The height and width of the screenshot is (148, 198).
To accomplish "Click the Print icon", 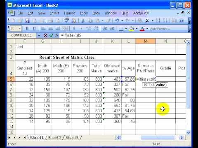I will coord(50,21).
